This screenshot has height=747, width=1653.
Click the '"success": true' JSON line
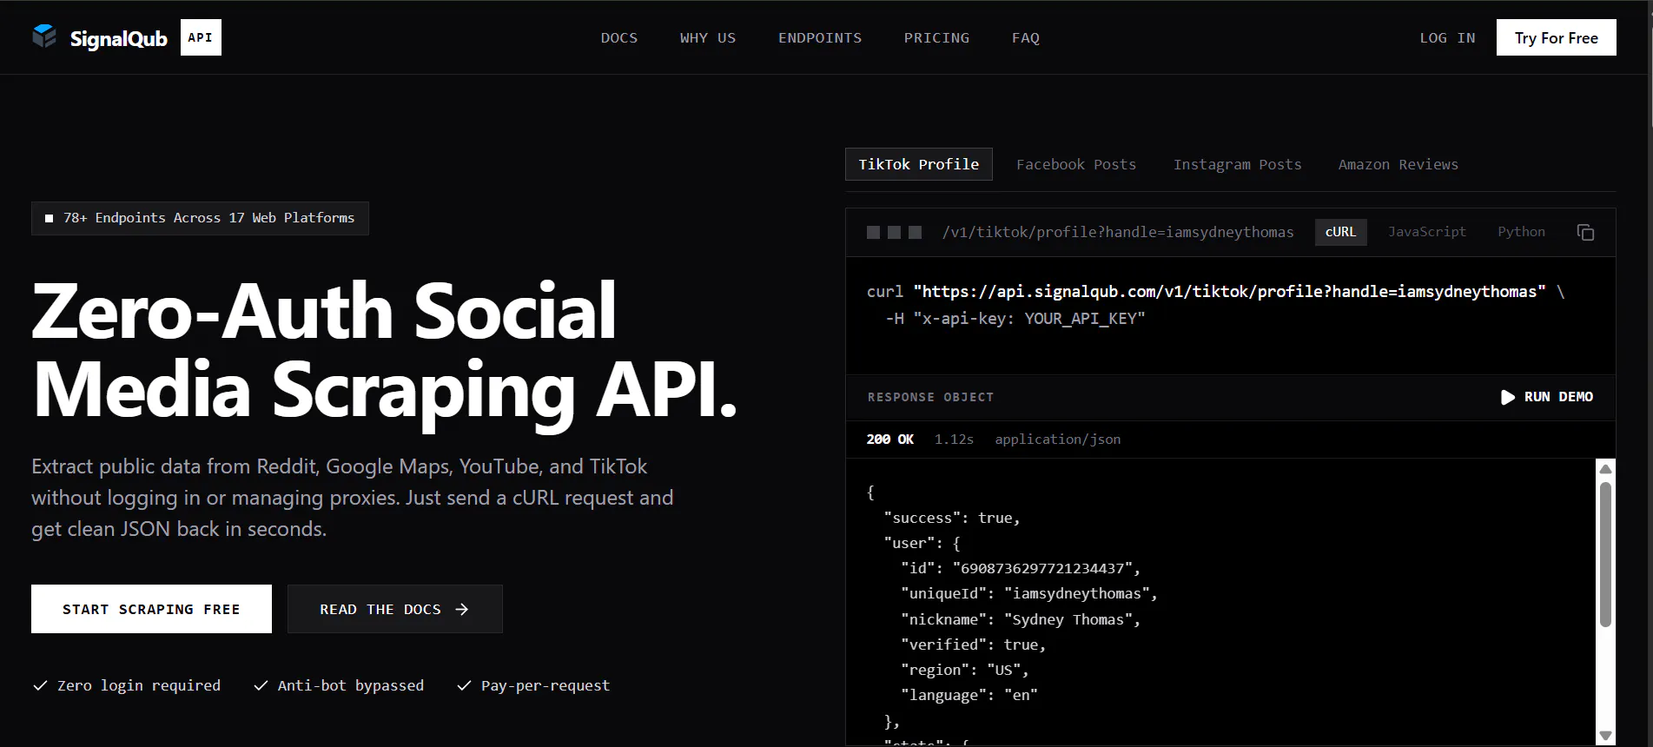[x=952, y=518]
